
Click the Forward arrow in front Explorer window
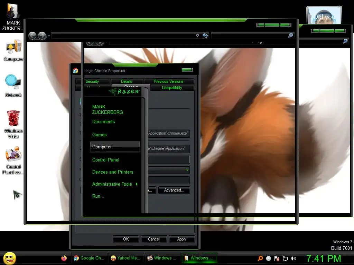42,36
